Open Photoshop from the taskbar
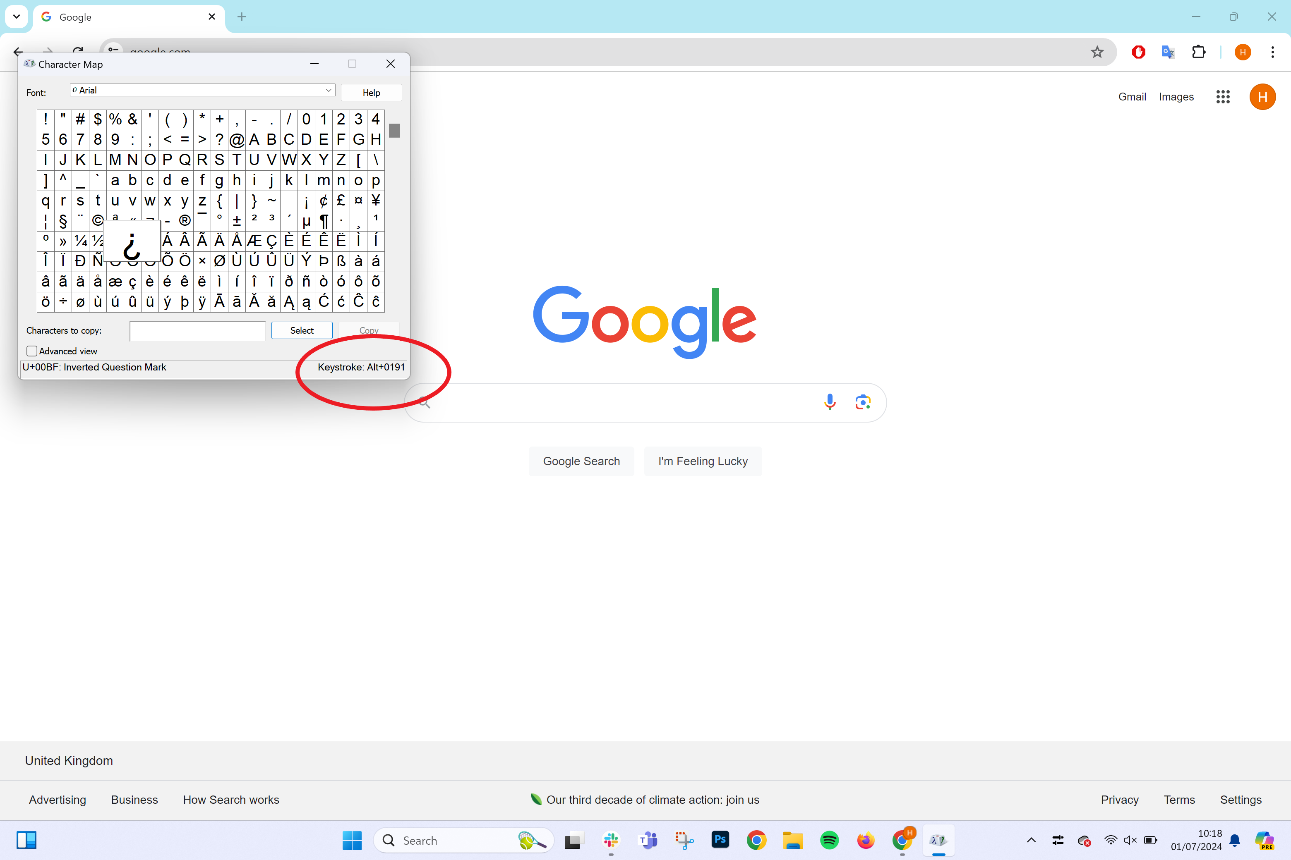 click(x=720, y=840)
